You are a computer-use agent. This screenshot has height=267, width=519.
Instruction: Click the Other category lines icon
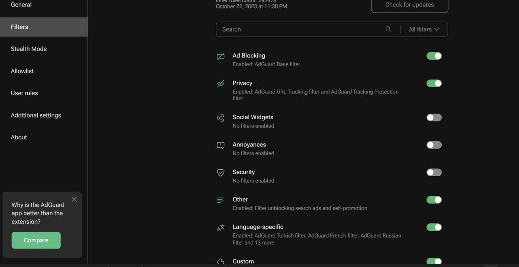point(221,200)
